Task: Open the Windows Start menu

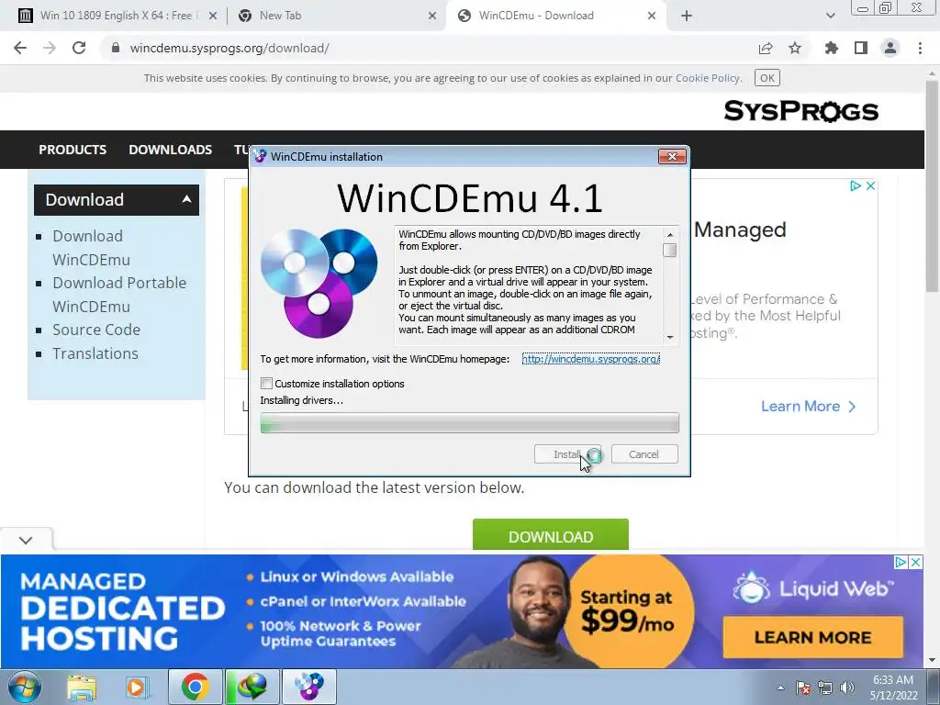Action: click(x=25, y=687)
